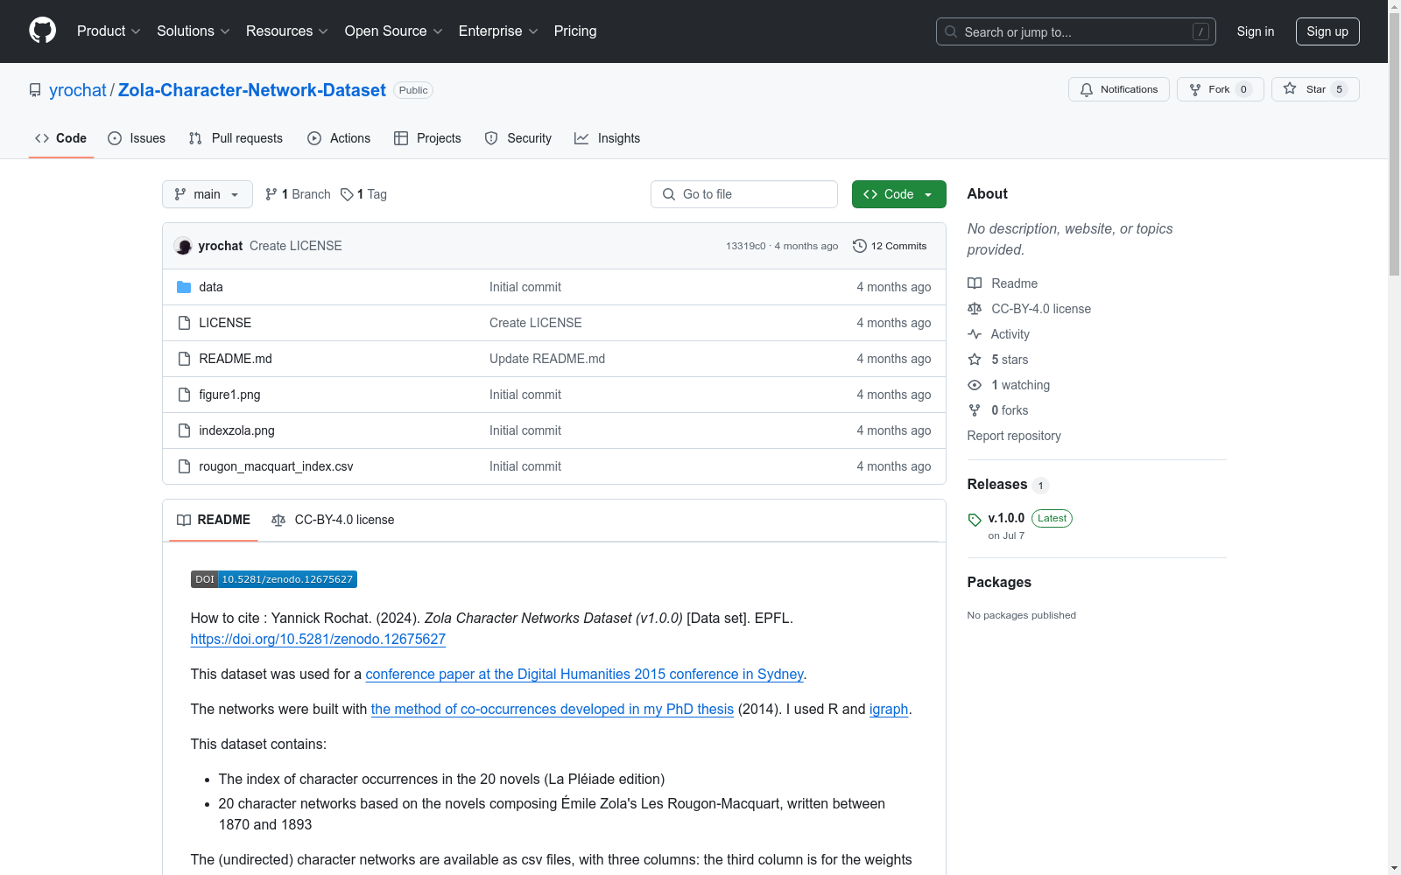This screenshot has height=875, width=1401.
Task: Open the Pull requests tab
Action: (236, 138)
